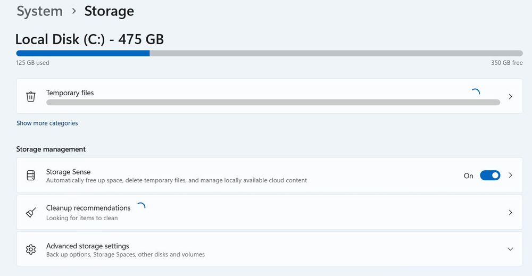Click the Storage Sense drive icon
Image resolution: width=532 pixels, height=276 pixels.
(x=31, y=175)
